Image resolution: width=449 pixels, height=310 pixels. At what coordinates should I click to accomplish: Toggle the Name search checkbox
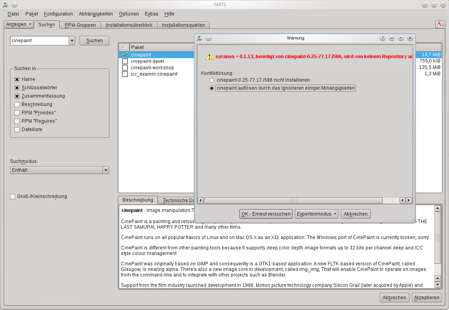(x=17, y=79)
